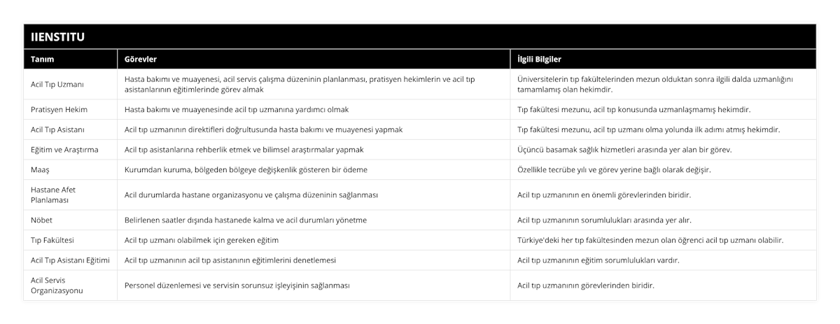The height and width of the screenshot is (324, 840).
Task: Click the Pratisyen Hekim row label
Action: coord(70,110)
